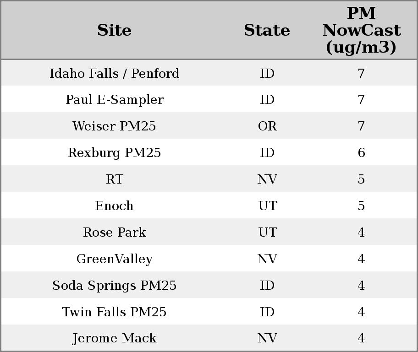The width and height of the screenshot is (418, 352).
Task: Select the NowCast value for Idaho Falls
Action: tap(361, 73)
